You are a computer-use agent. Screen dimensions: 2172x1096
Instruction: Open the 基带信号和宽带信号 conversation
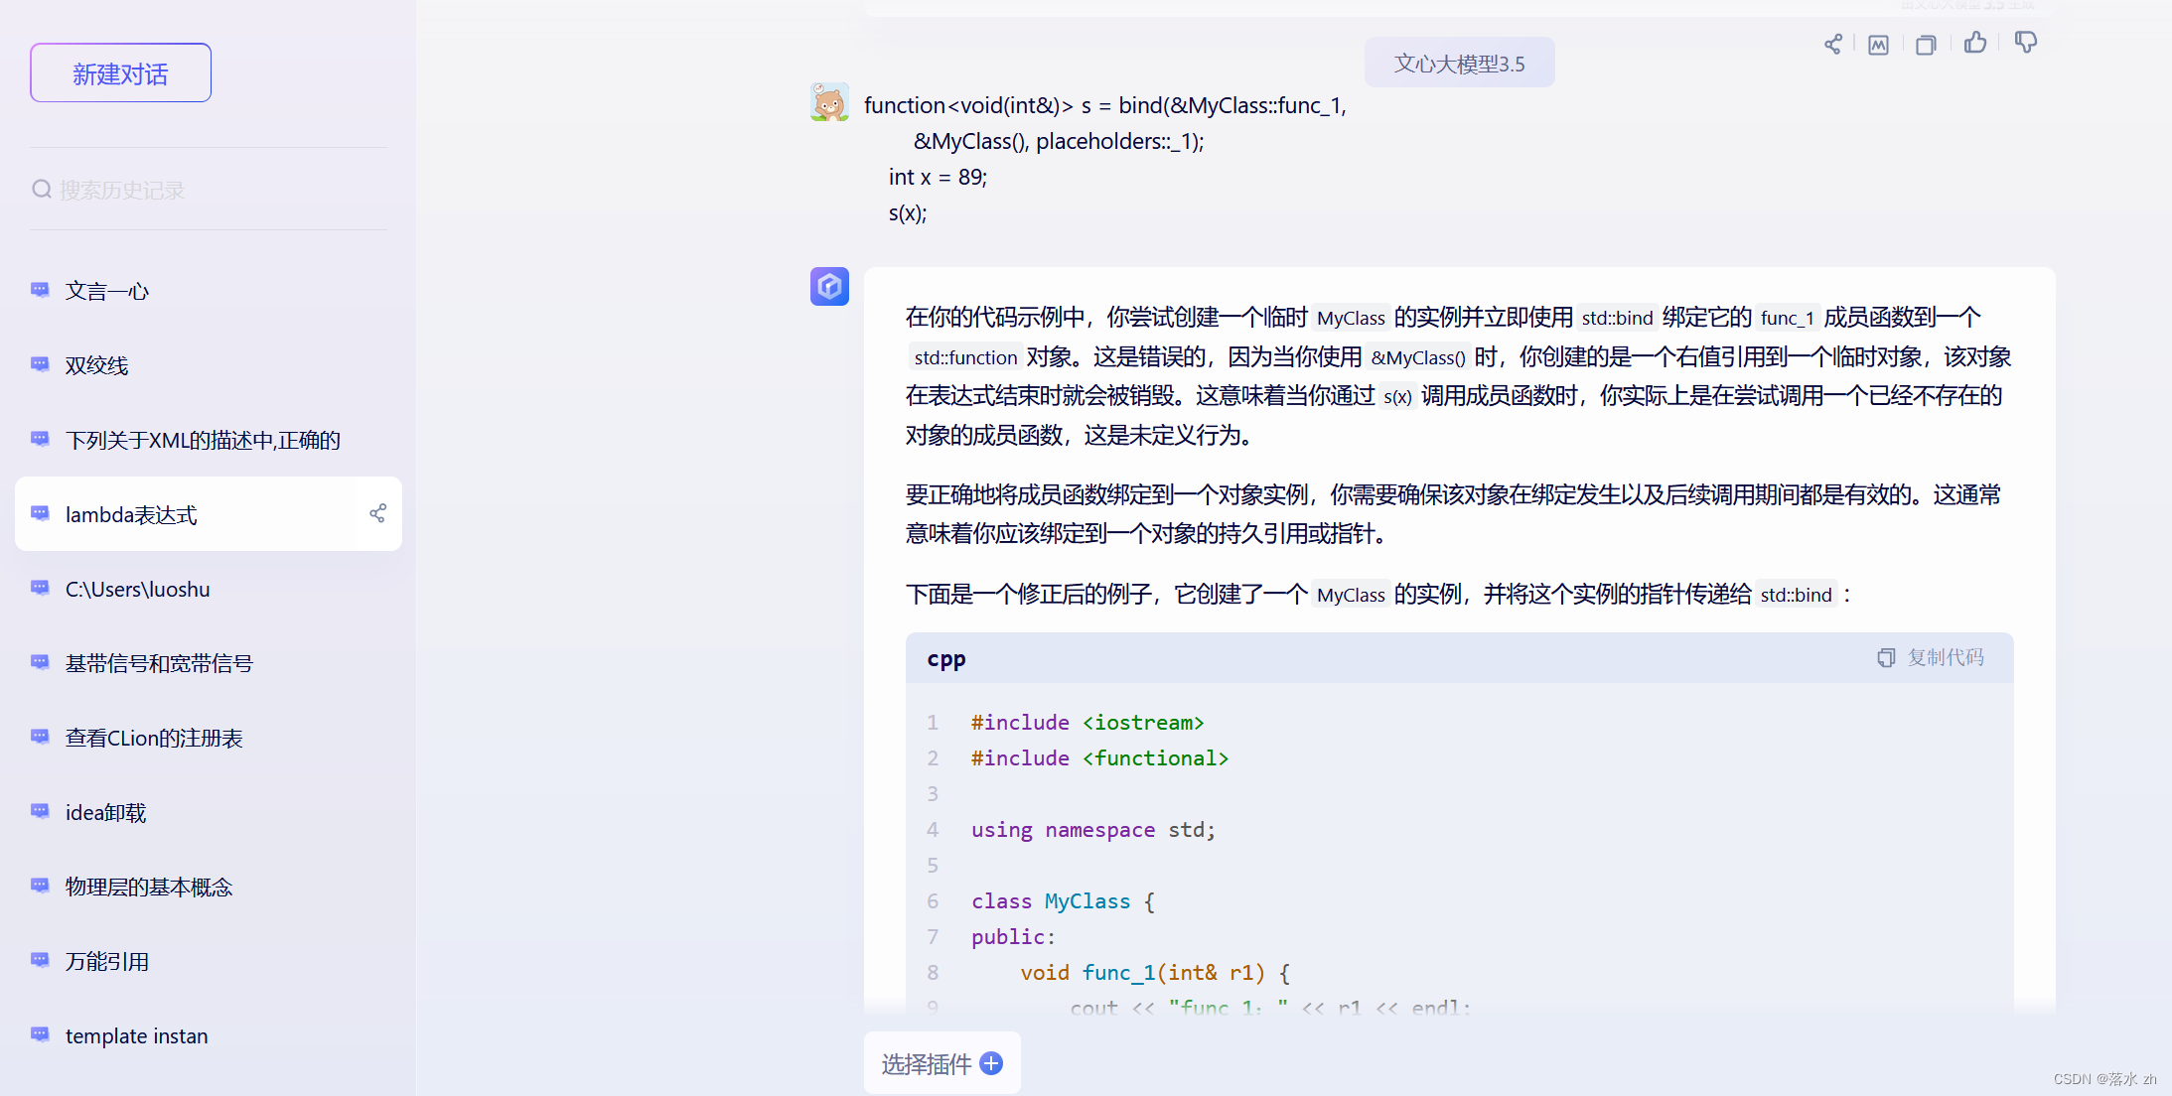coord(159,663)
